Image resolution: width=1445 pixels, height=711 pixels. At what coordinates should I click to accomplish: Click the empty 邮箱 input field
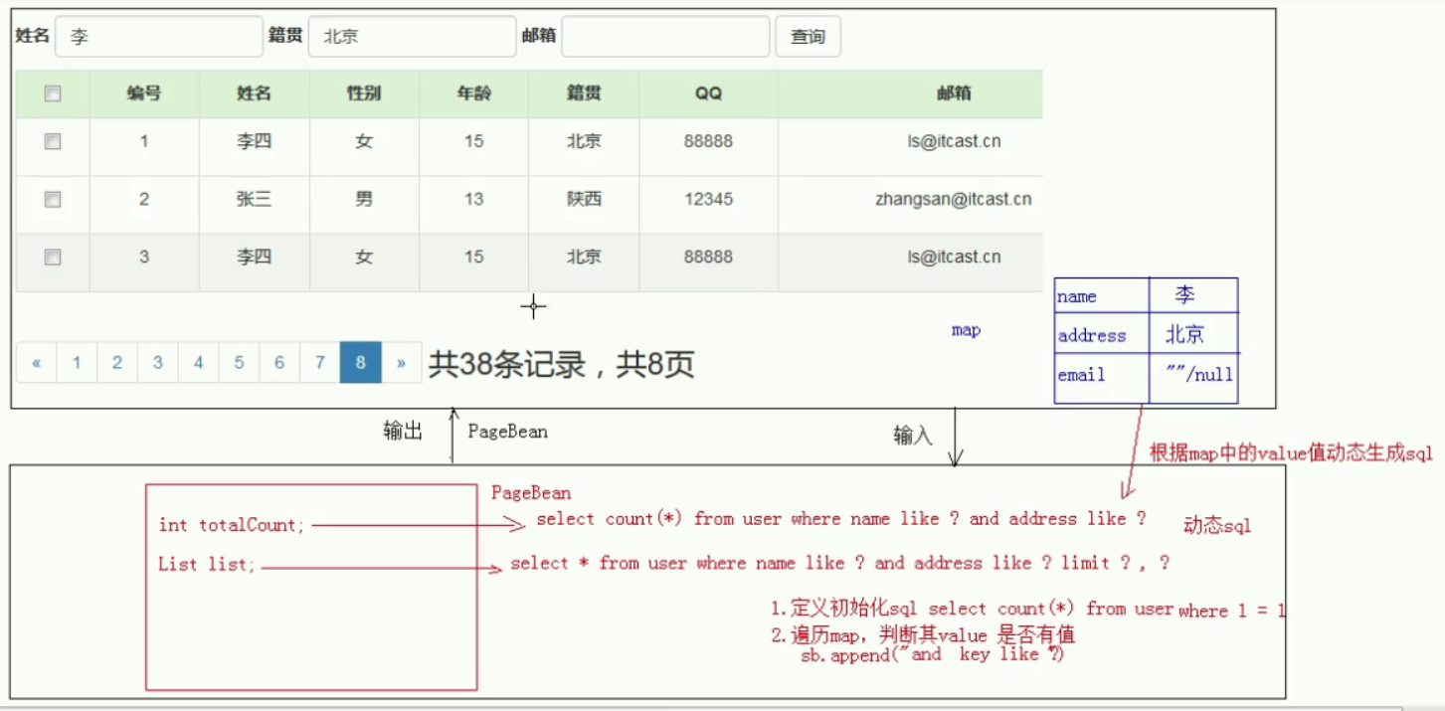pos(666,37)
